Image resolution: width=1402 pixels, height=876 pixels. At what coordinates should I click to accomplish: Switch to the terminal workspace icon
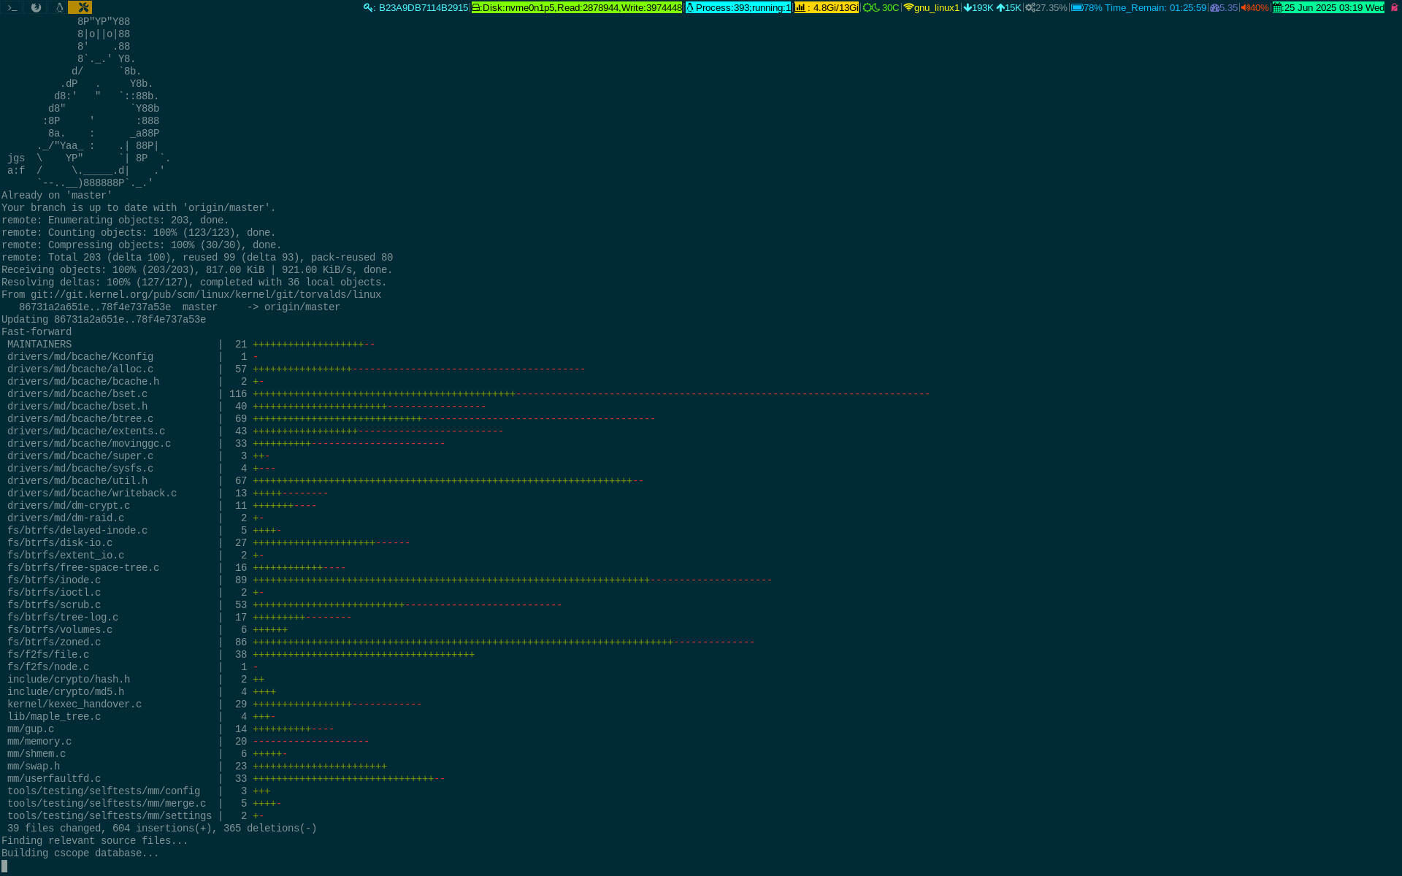12,7
